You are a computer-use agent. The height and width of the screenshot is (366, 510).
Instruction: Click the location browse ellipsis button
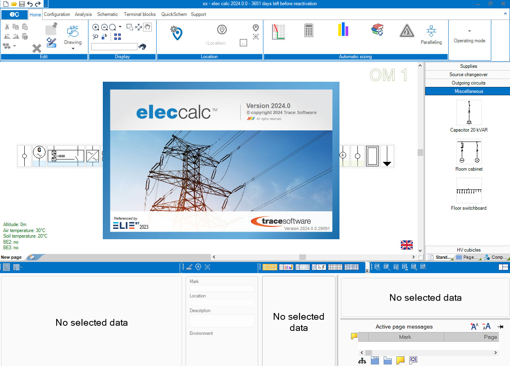pyautogui.click(x=243, y=43)
